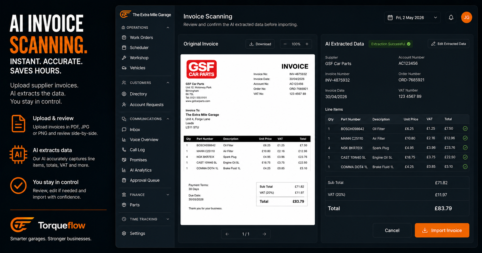
Task: Click Edit Extracted Data button
Action: 448,44
